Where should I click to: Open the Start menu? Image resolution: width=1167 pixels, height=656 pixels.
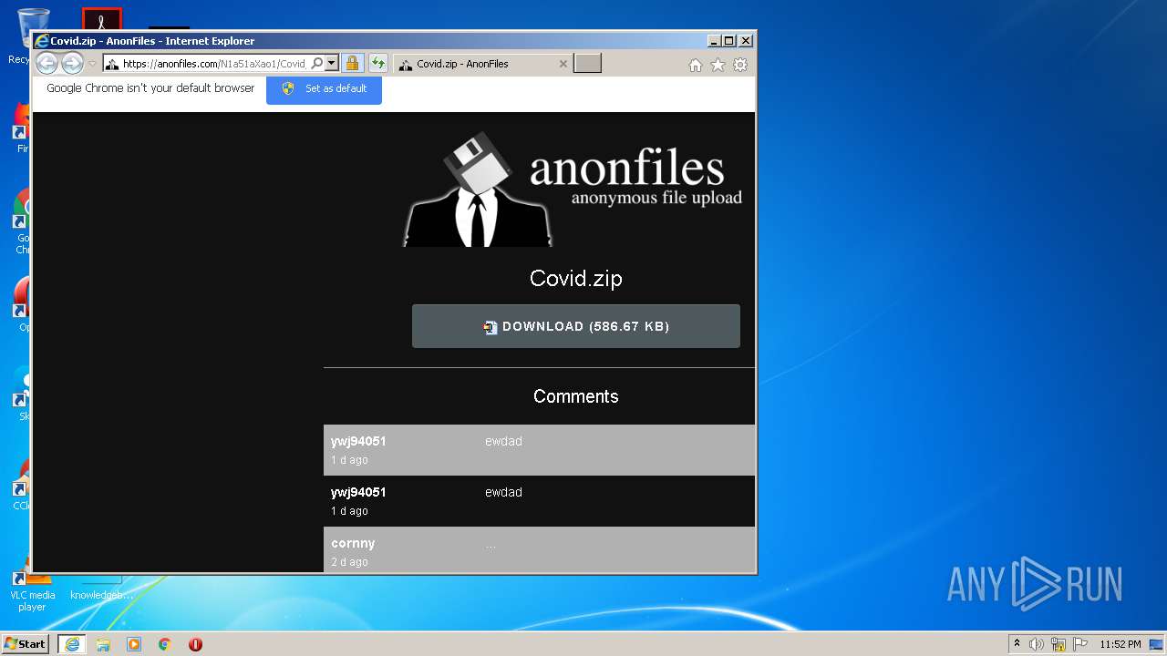tap(25, 644)
